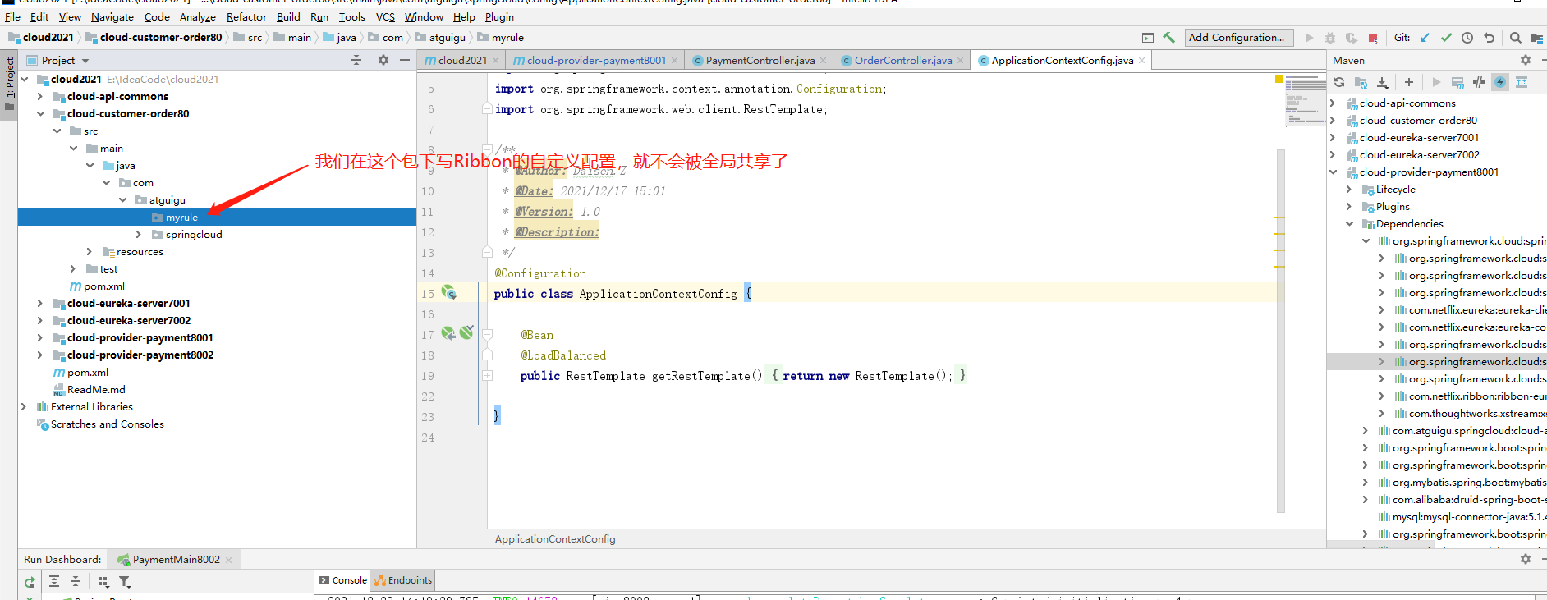
Task: Open Run Dashboard filter dropdown
Action: pyautogui.click(x=125, y=581)
